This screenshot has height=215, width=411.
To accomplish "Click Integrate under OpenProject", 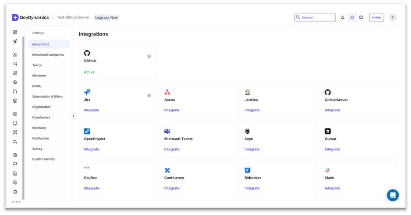I will 92,149.
